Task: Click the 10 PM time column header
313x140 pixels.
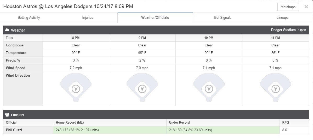Action: (209, 38)
